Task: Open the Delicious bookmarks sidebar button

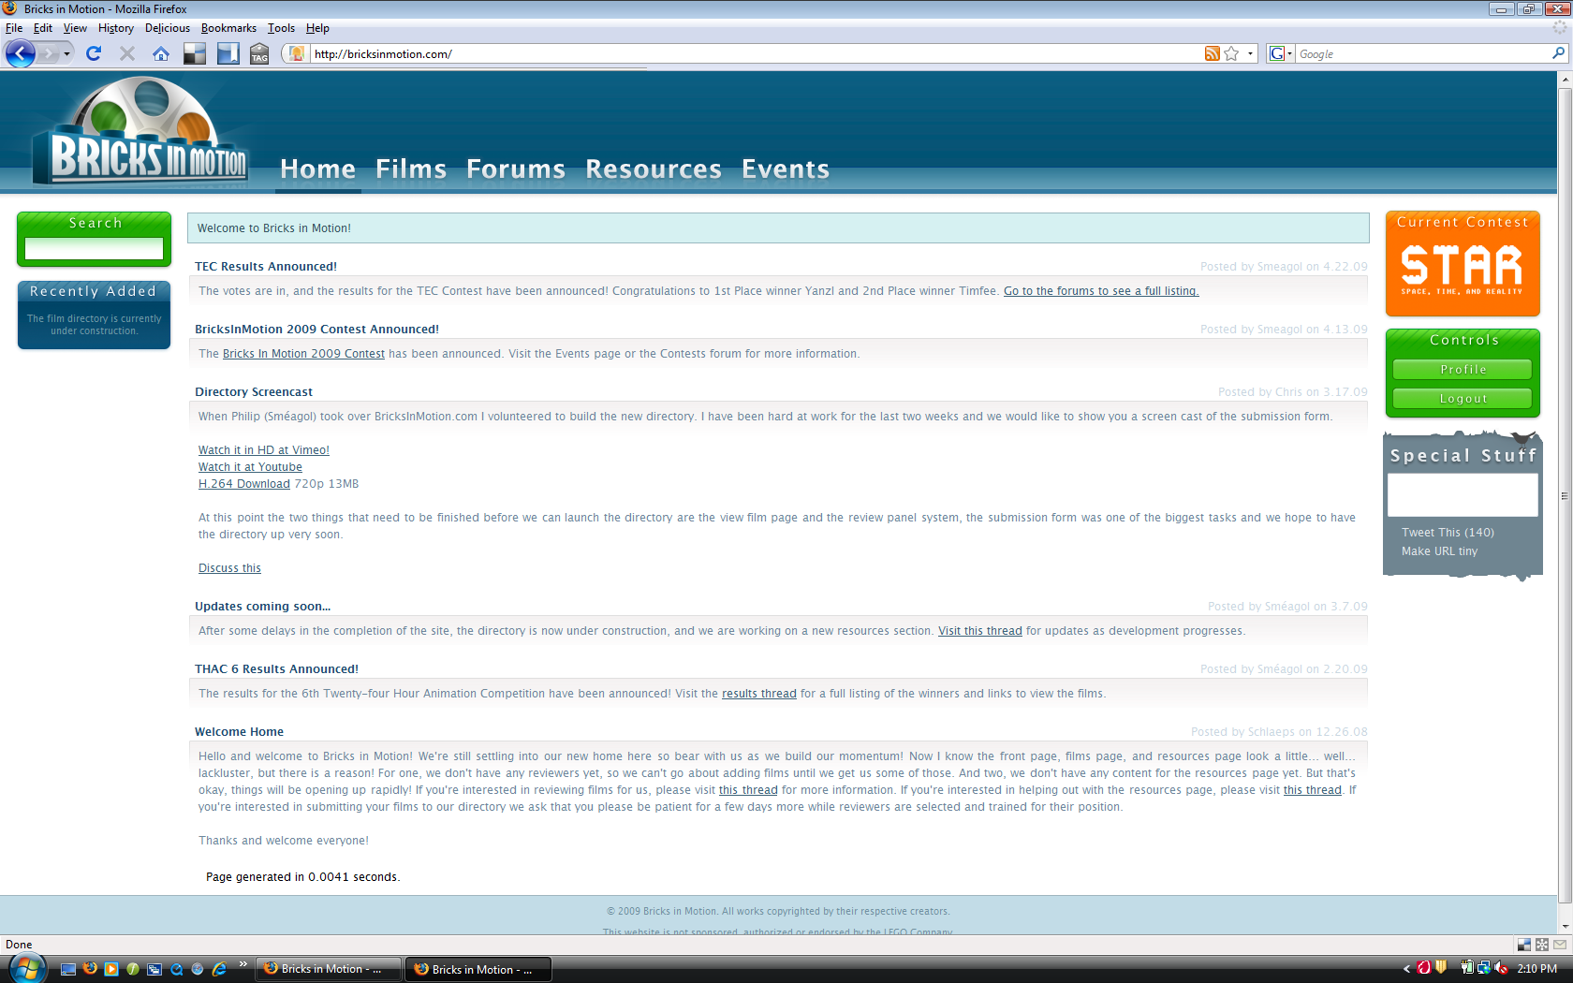Action: (x=228, y=53)
